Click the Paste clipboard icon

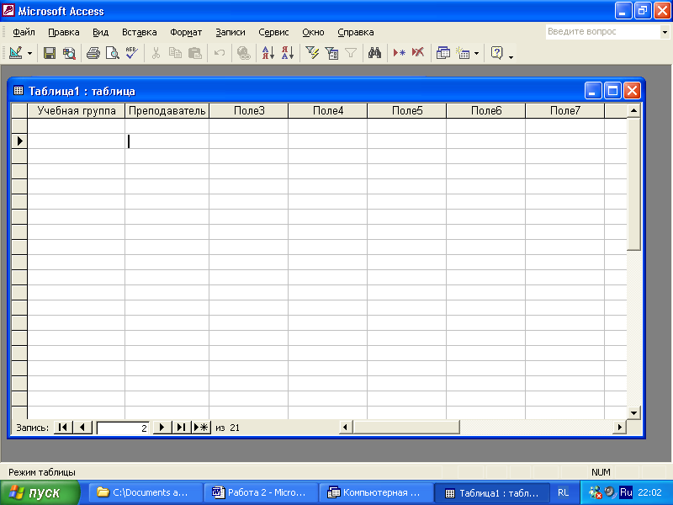pos(195,53)
